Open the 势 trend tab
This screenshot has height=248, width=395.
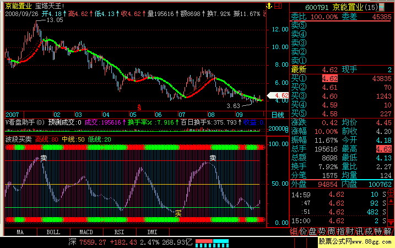(322, 231)
